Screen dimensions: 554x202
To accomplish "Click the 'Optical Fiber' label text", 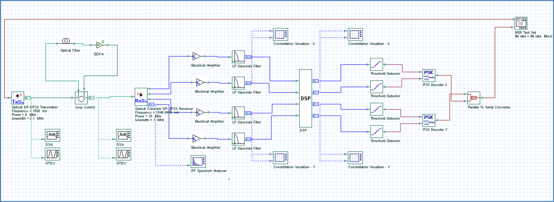I will pyautogui.click(x=70, y=50).
